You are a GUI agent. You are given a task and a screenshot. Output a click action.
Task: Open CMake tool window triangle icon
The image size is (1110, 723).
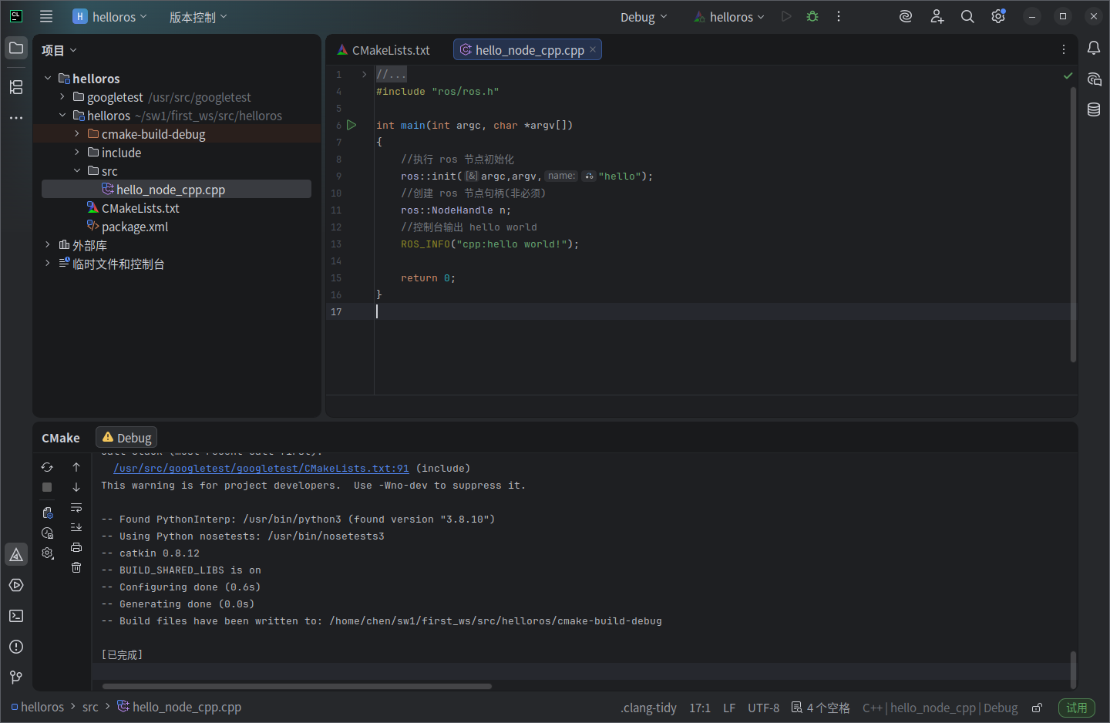point(16,554)
